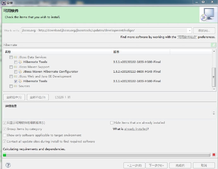The image size is (218, 169).
Task: Check Hibernate Tools under JBoss Data Services
Action: (x=16, y=62)
